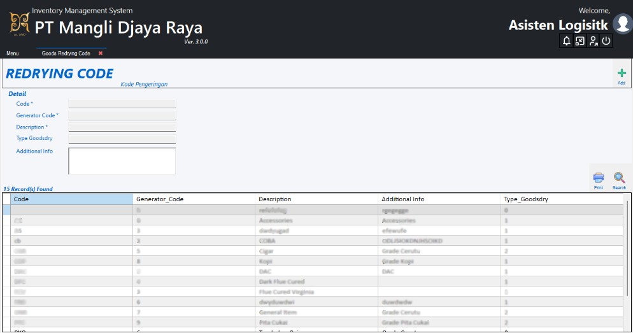Click the 'Grade Kopi' additional info cell

439,261
